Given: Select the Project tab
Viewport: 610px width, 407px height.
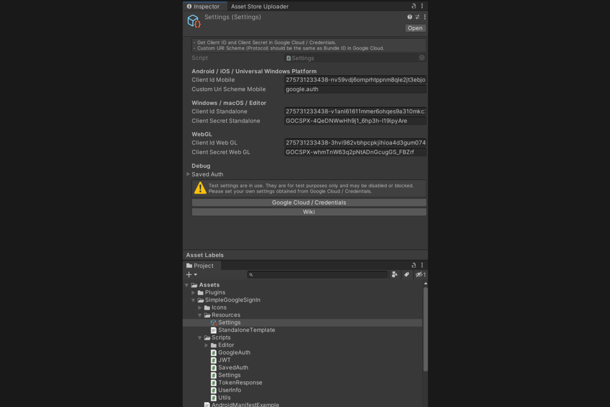Looking at the screenshot, I should point(201,266).
